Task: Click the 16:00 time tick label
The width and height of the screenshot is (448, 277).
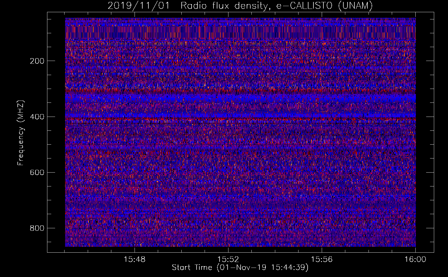Action: (x=415, y=260)
